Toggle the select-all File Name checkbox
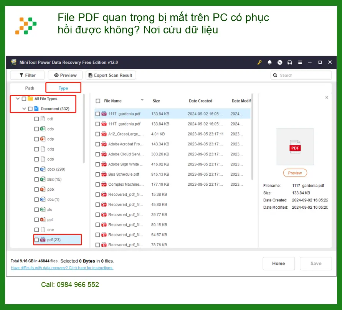The image size is (342, 310). [98, 101]
